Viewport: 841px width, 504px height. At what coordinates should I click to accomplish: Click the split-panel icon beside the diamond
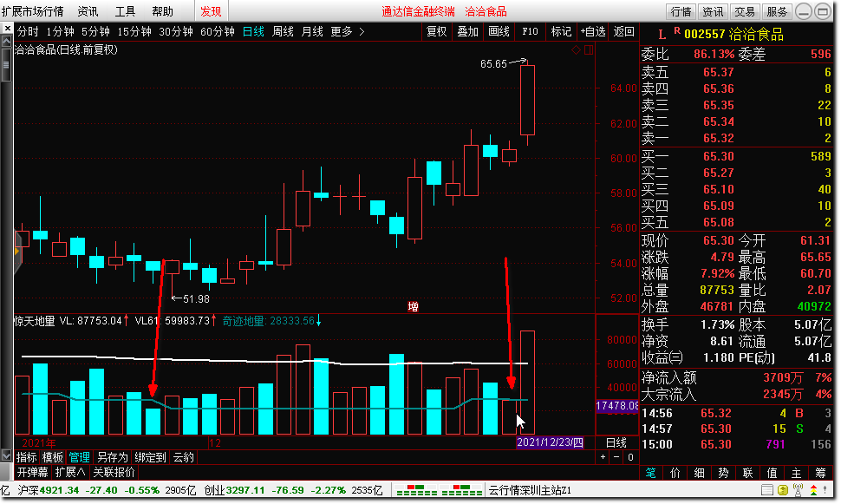pos(589,50)
